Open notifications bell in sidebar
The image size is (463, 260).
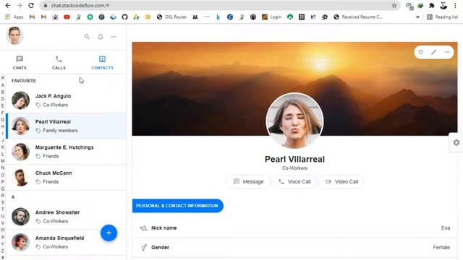(x=101, y=37)
